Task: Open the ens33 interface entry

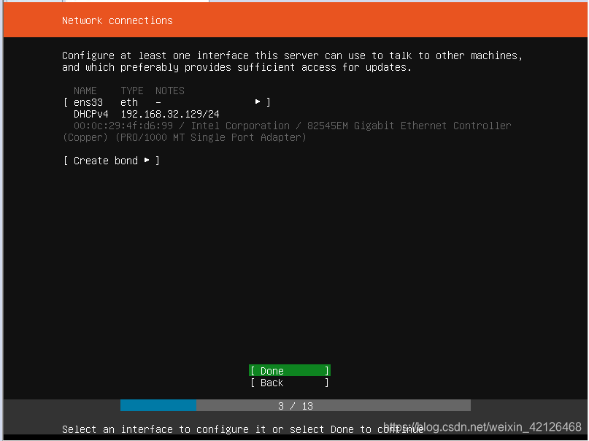Action: pos(167,102)
